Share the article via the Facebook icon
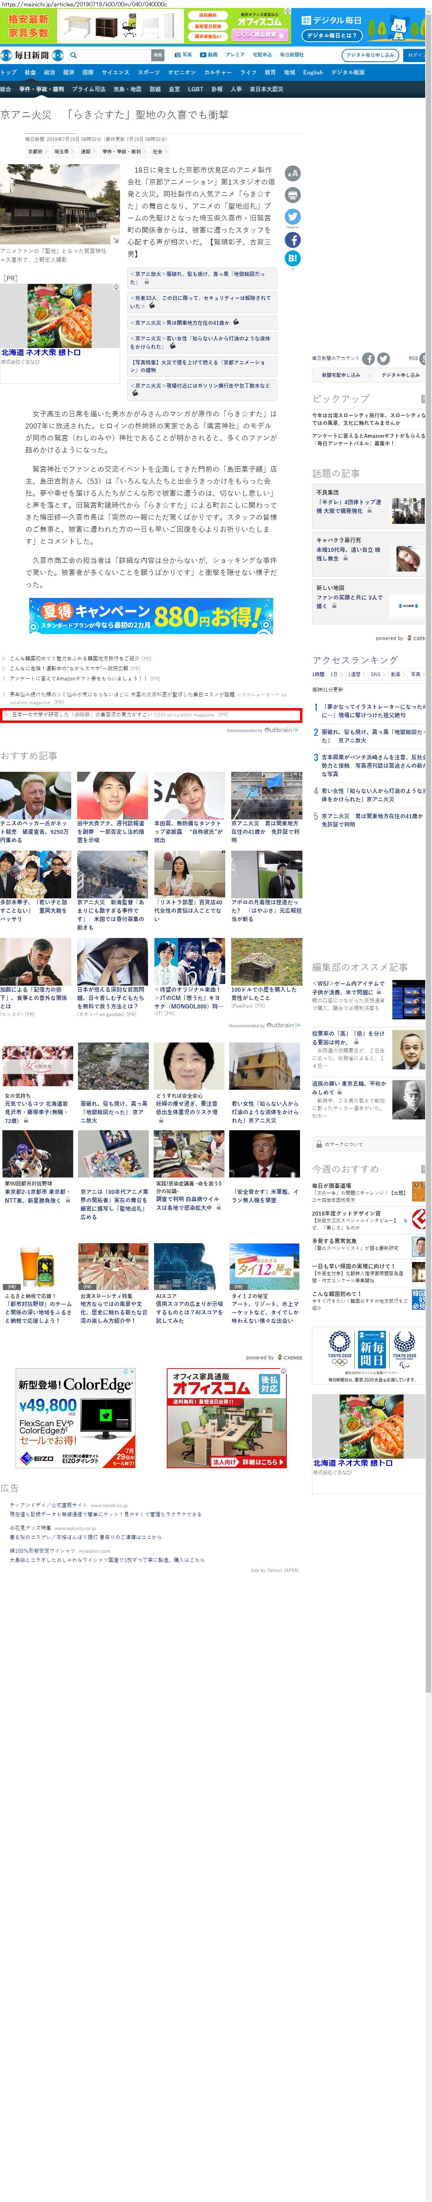The image size is (432, 2202). [292, 240]
